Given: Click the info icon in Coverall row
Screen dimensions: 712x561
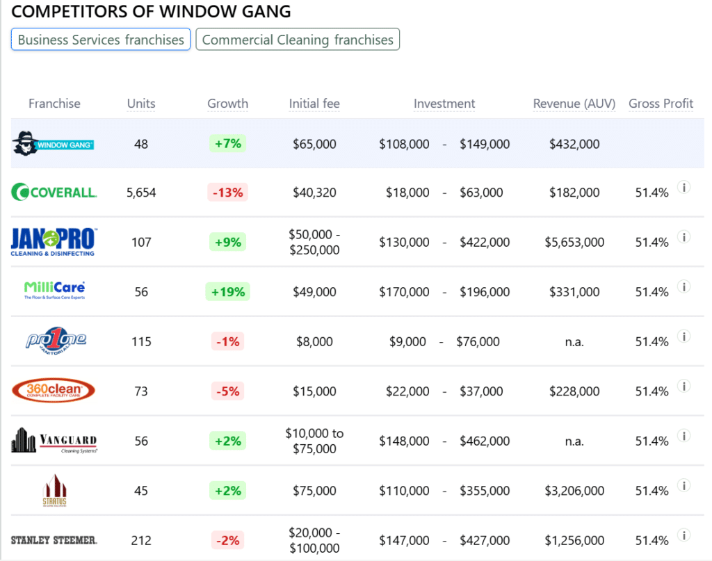Looking at the screenshot, I should pos(684,187).
